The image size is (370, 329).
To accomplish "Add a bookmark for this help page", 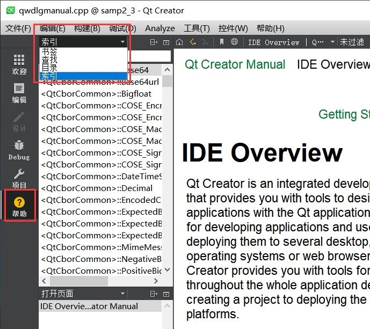I will click(222, 42).
